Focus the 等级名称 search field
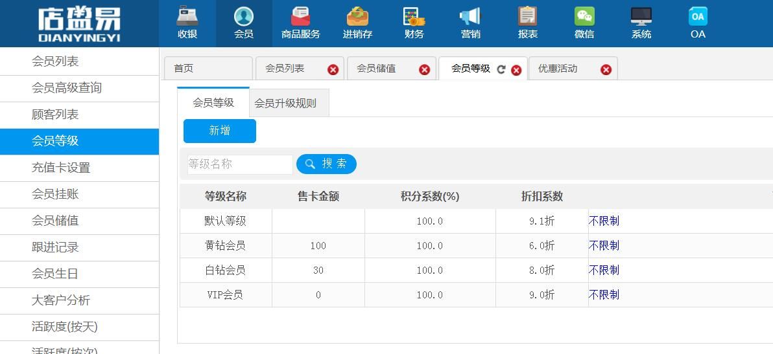The image size is (773, 354). (x=240, y=164)
